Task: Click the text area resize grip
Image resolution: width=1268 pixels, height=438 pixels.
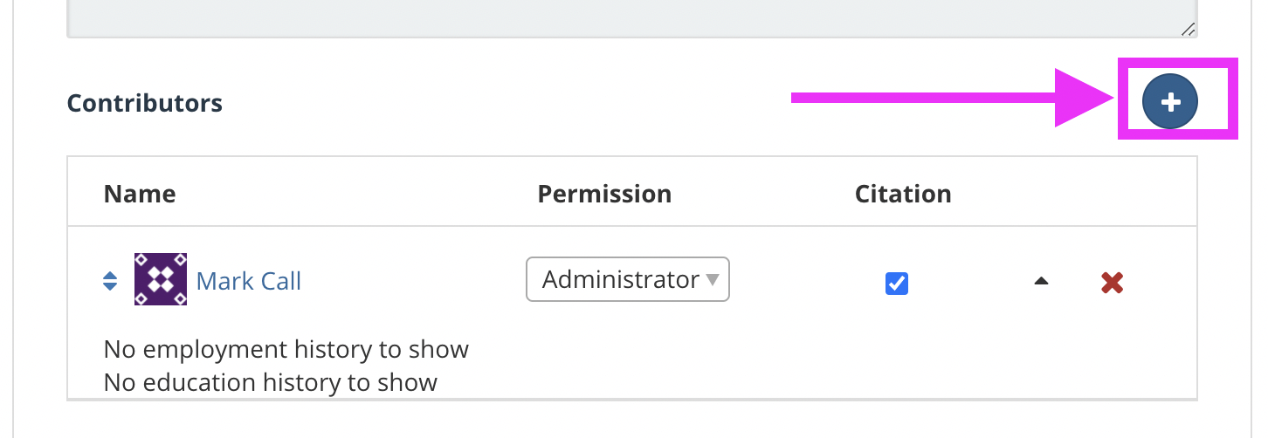Action: (x=1187, y=29)
